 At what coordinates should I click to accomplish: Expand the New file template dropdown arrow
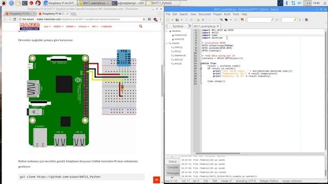[x=172, y=20]
